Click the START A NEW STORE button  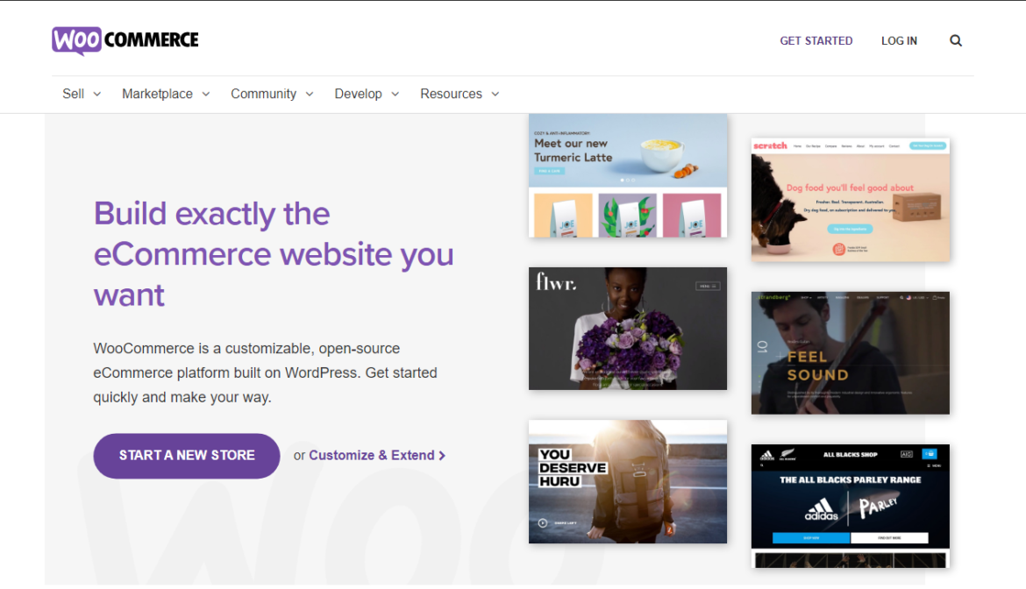[x=187, y=456]
